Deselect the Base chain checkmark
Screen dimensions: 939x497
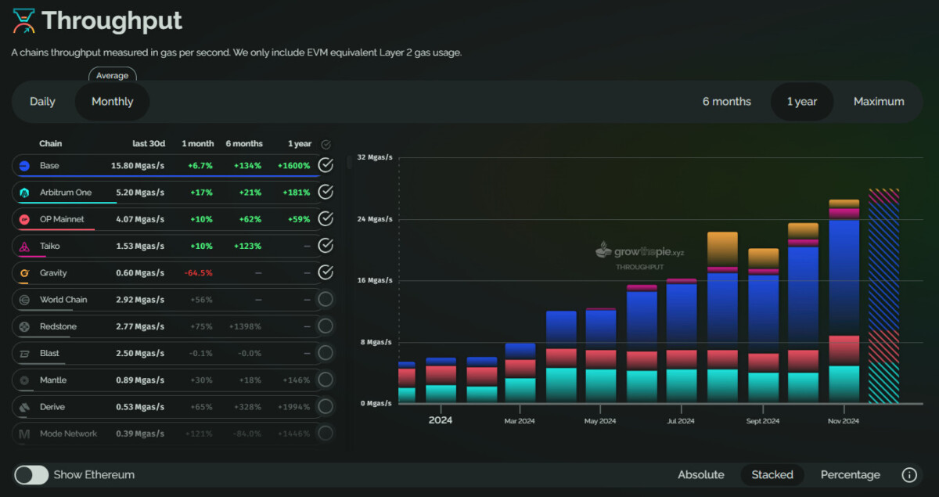point(326,165)
